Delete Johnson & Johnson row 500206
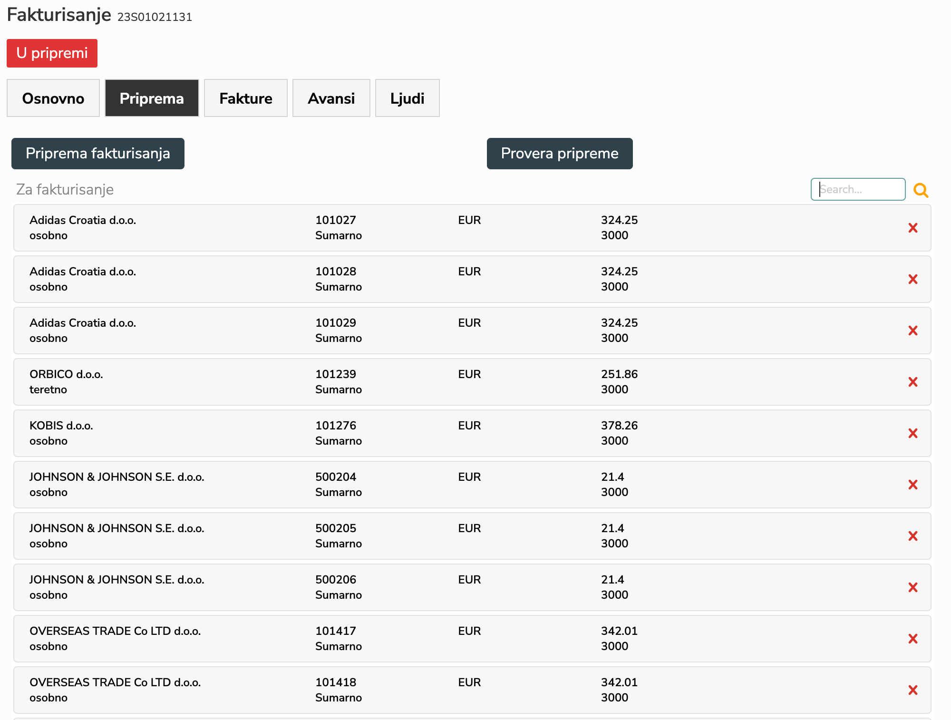The image size is (951, 720). click(912, 587)
